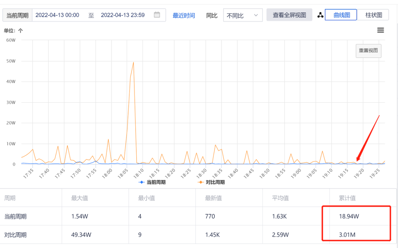Click the orange peak near 18:05
398x248 pixels.
[133, 63]
